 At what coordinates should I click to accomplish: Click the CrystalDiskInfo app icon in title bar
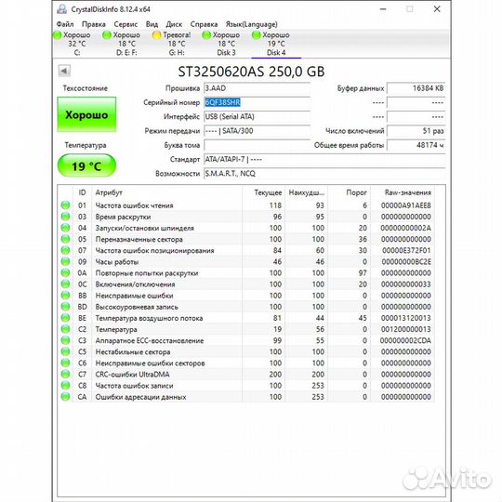61,9
